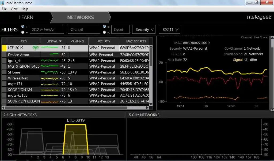Viewport: 274px width, 161px height.
Task: Click the Overlapping 21 Networks value
Action: point(253,54)
